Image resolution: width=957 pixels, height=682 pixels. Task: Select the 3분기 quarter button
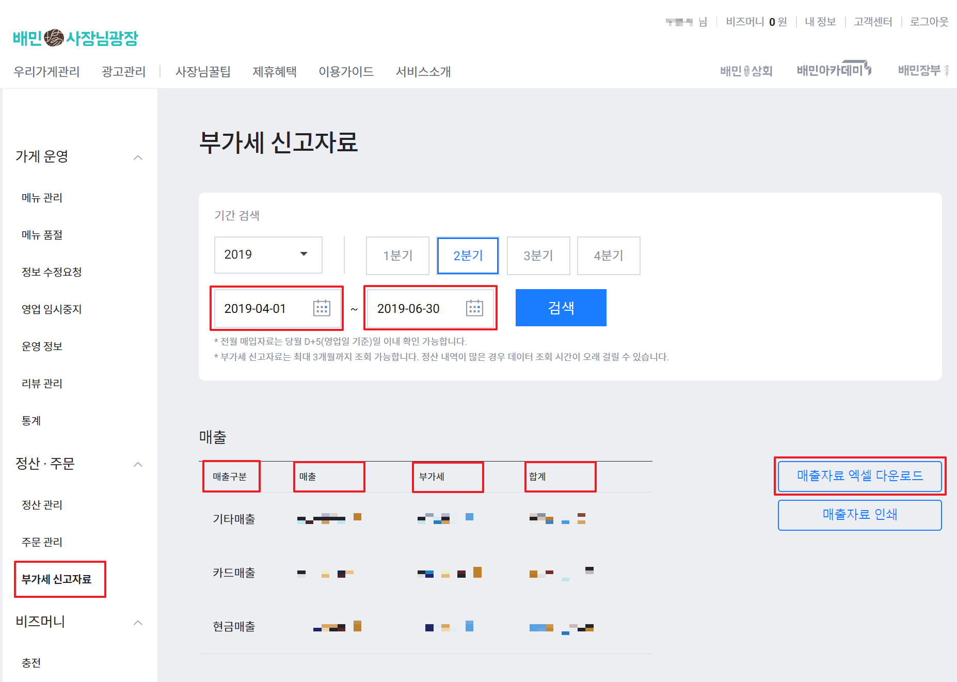538,256
